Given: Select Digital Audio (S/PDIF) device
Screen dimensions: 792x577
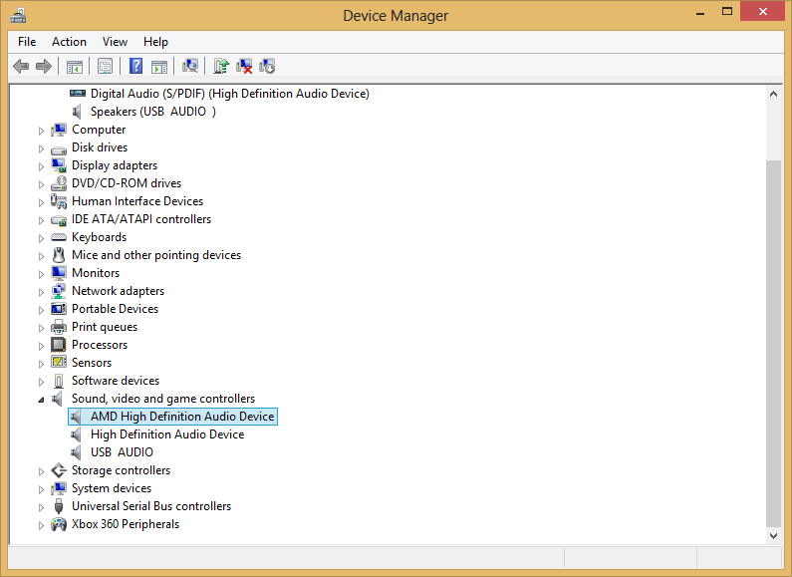Looking at the screenshot, I should (x=230, y=94).
